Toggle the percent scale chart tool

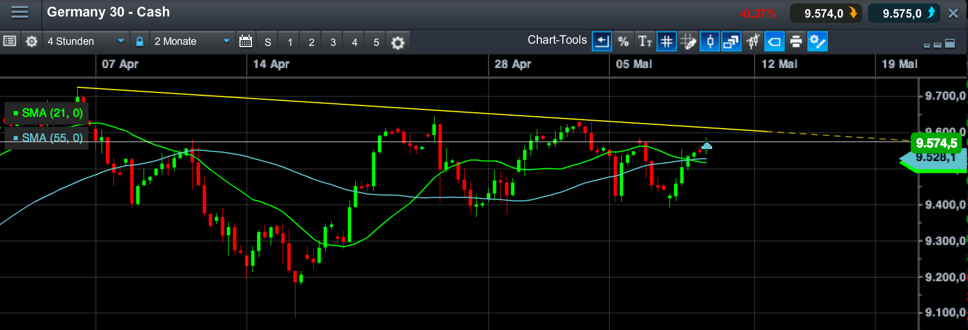[624, 41]
